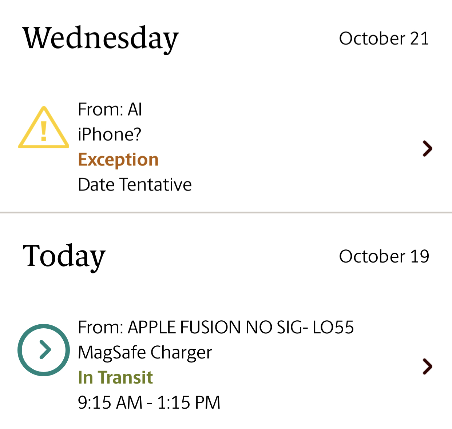Tap the divider line between day sections

(226, 212)
